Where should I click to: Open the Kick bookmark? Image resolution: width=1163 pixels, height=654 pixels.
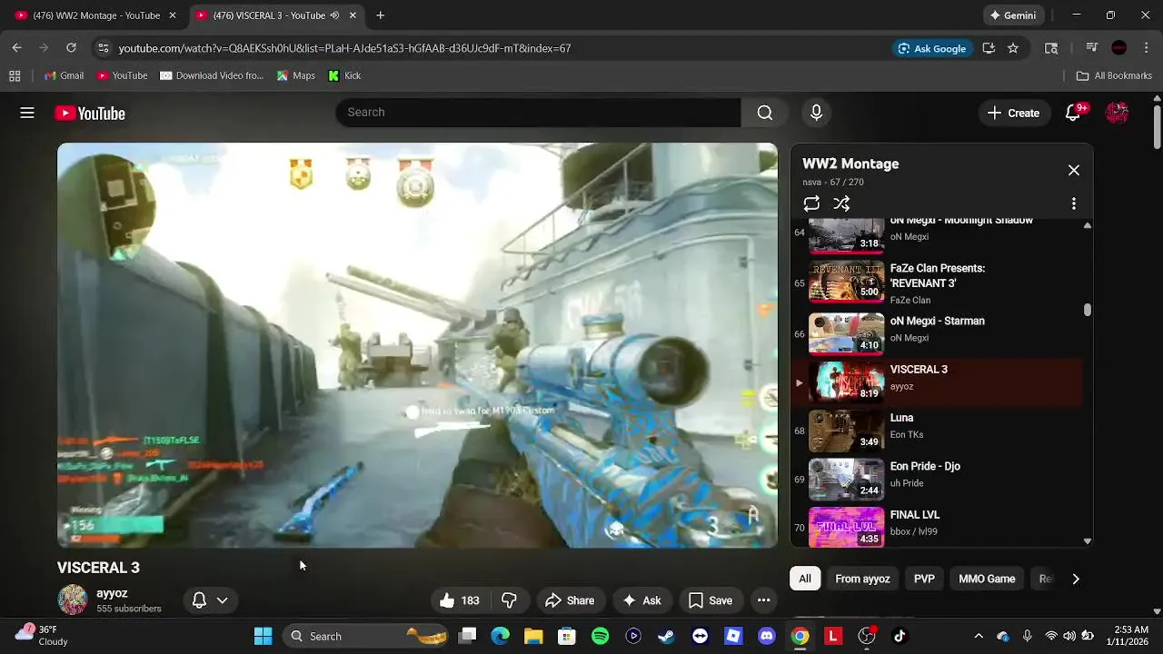(344, 75)
